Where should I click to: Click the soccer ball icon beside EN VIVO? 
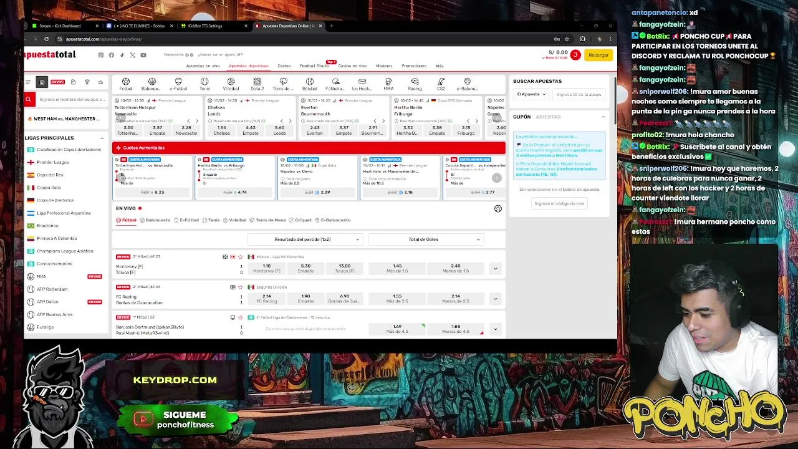(498, 209)
